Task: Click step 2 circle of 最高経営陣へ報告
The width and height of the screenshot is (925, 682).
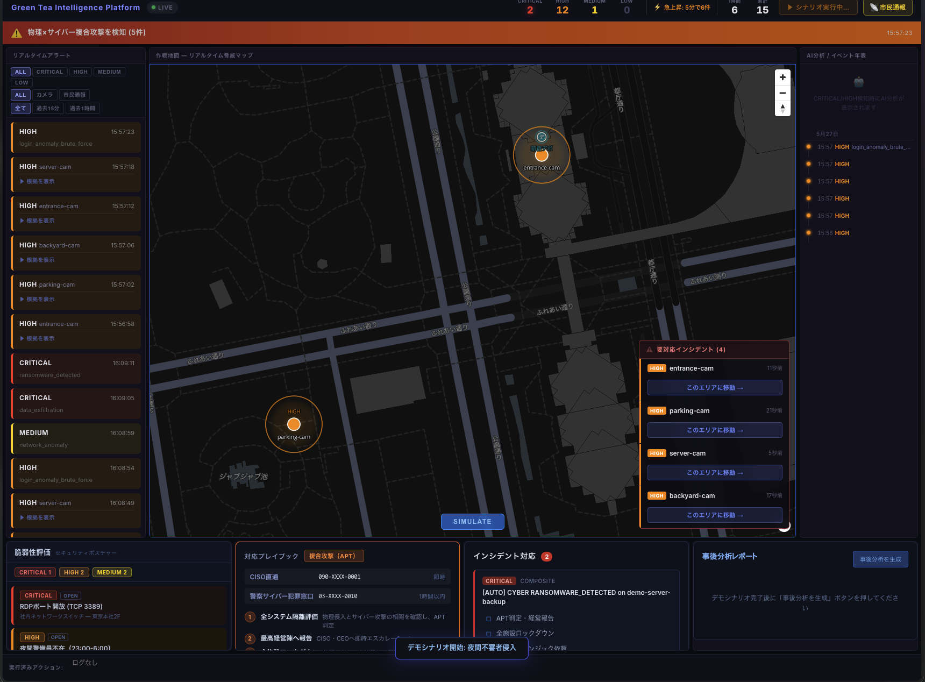Action: [250, 638]
